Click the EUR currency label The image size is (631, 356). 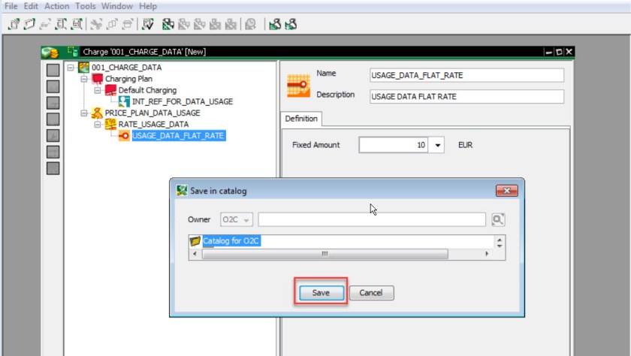coord(465,145)
